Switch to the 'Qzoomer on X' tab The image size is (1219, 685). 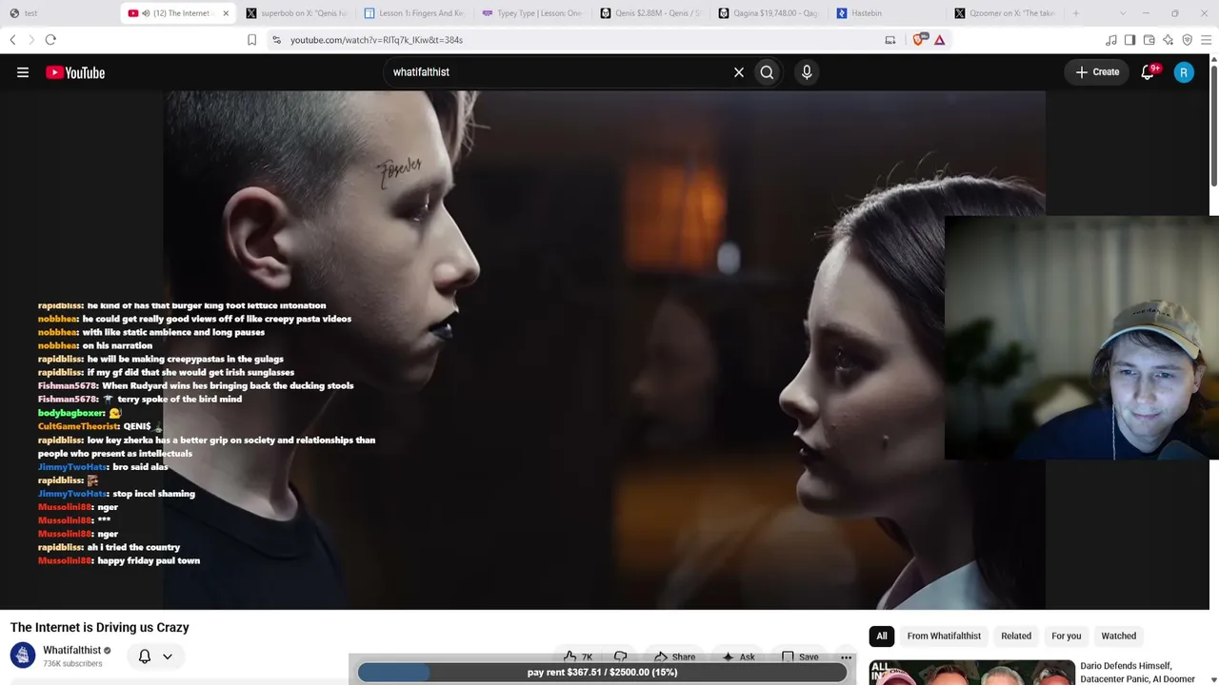1004,13
